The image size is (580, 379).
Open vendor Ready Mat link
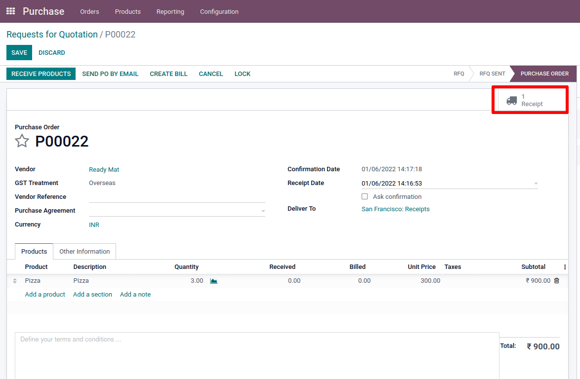(104, 170)
